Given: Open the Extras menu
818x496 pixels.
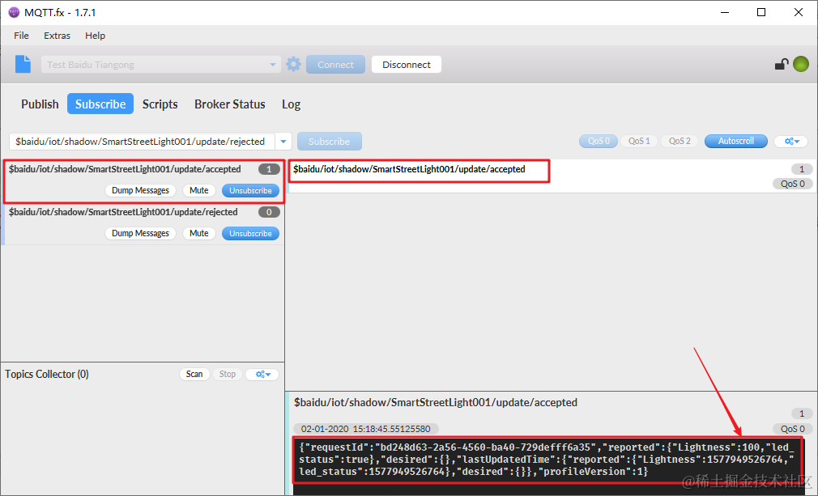Looking at the screenshot, I should tap(57, 36).
